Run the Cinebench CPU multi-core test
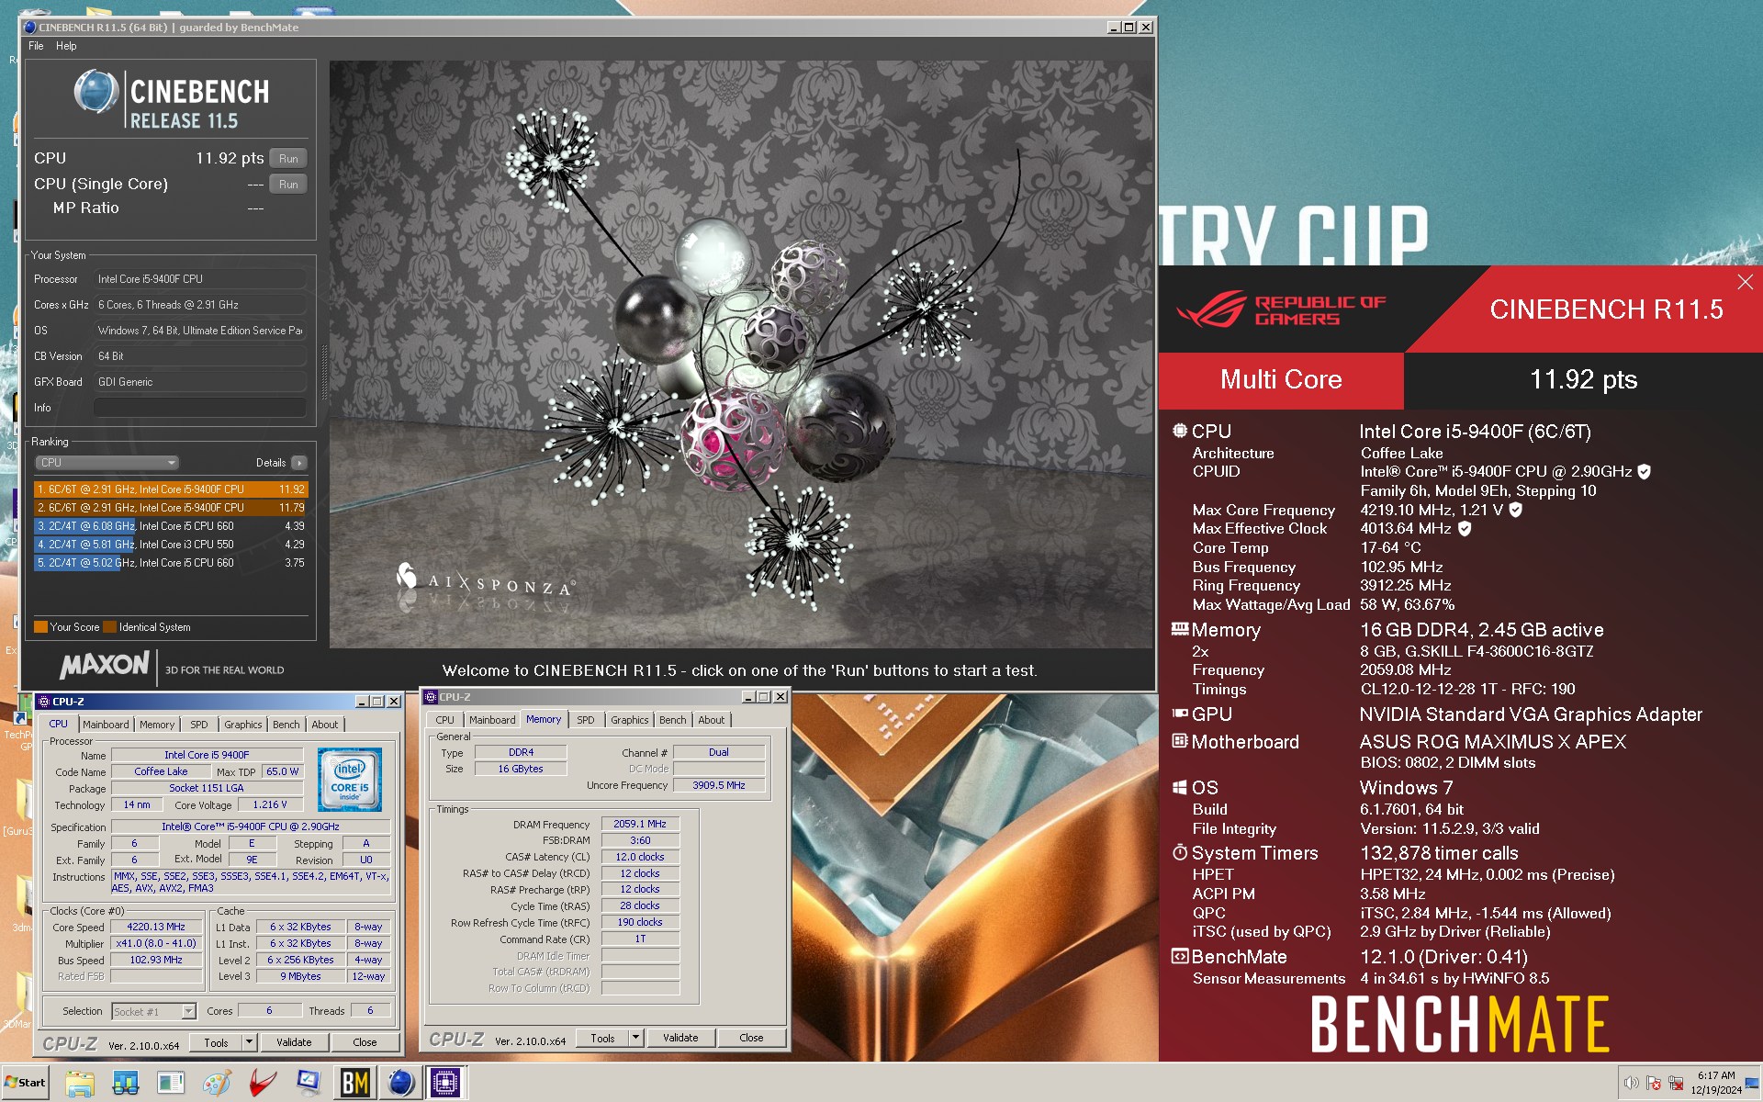The width and height of the screenshot is (1763, 1102). click(x=288, y=159)
